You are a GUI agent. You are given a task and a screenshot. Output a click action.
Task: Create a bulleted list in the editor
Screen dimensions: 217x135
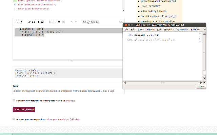[x=55, y=22]
